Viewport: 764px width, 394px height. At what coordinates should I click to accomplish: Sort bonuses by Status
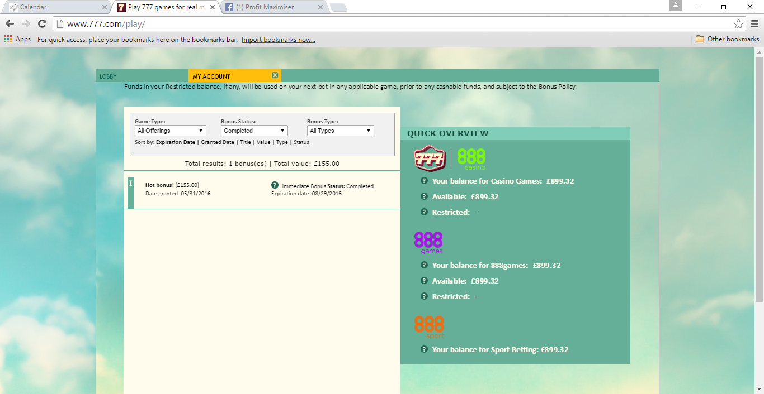tap(301, 142)
